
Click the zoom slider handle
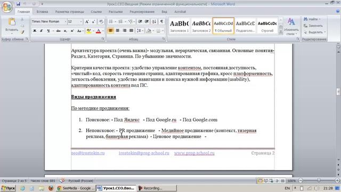point(319,180)
